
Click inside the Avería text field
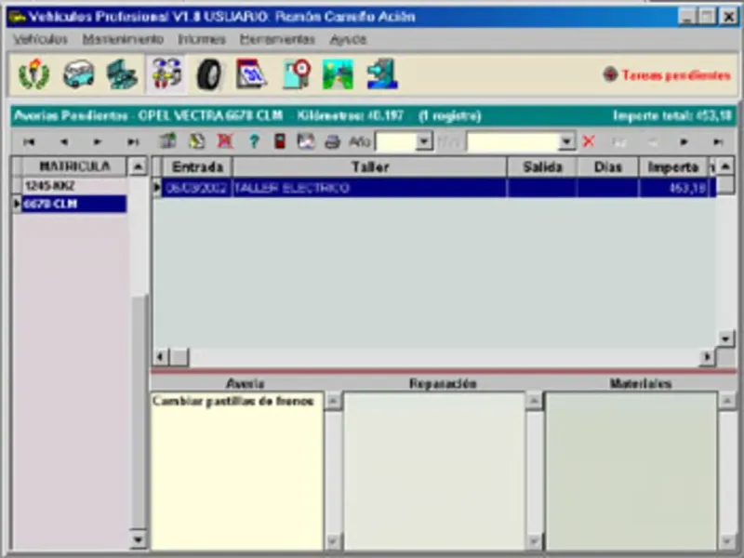[237, 471]
